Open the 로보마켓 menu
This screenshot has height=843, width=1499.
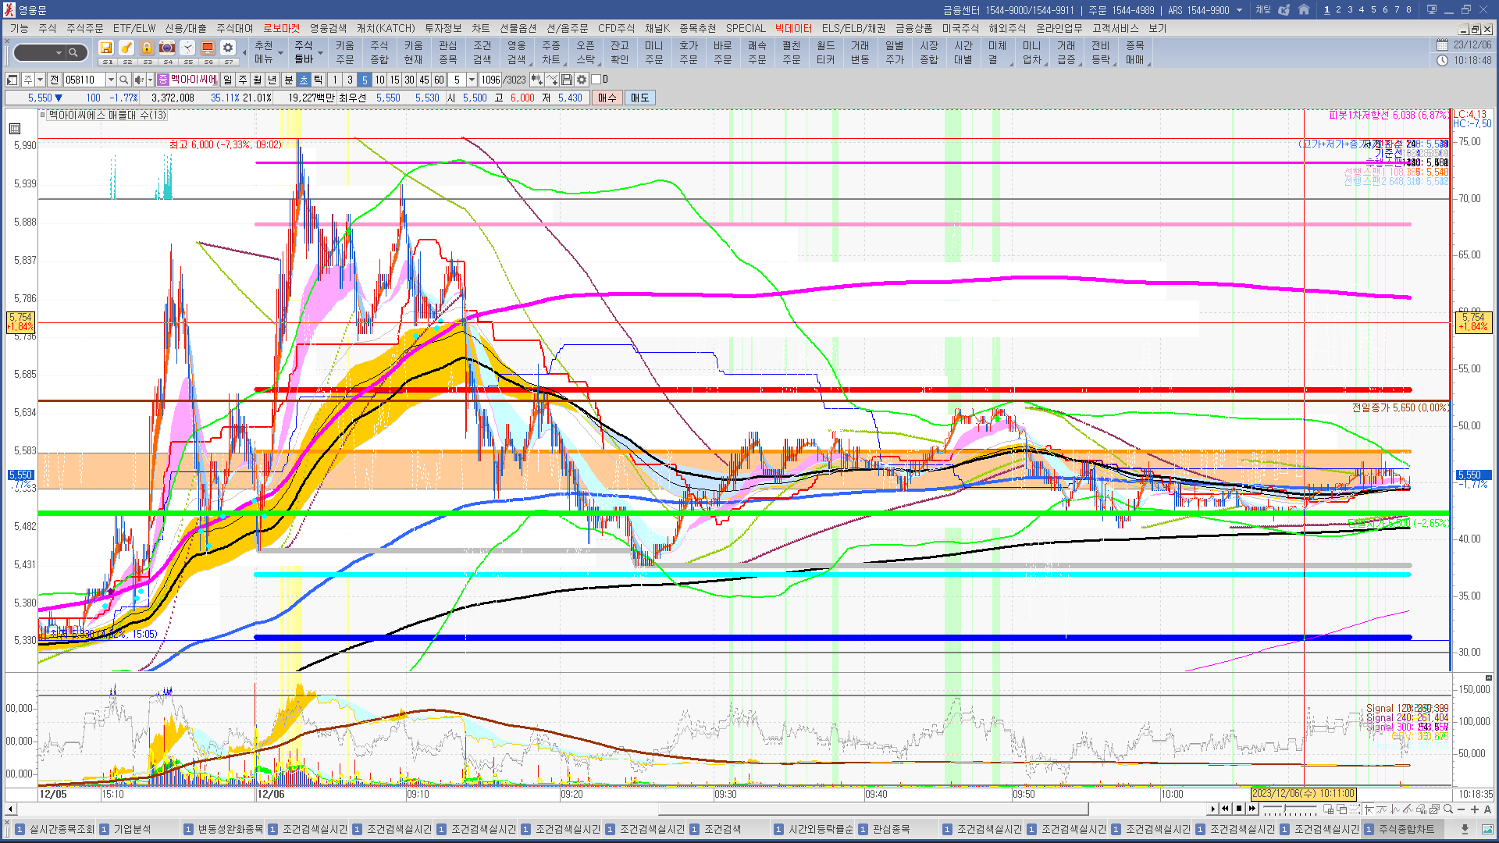click(281, 28)
